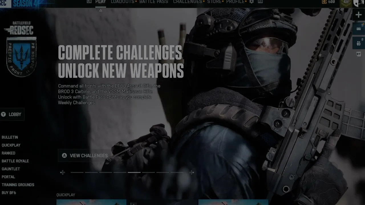Switch to the LOADOUTS tab
The image size is (365, 205).
coord(123,2)
